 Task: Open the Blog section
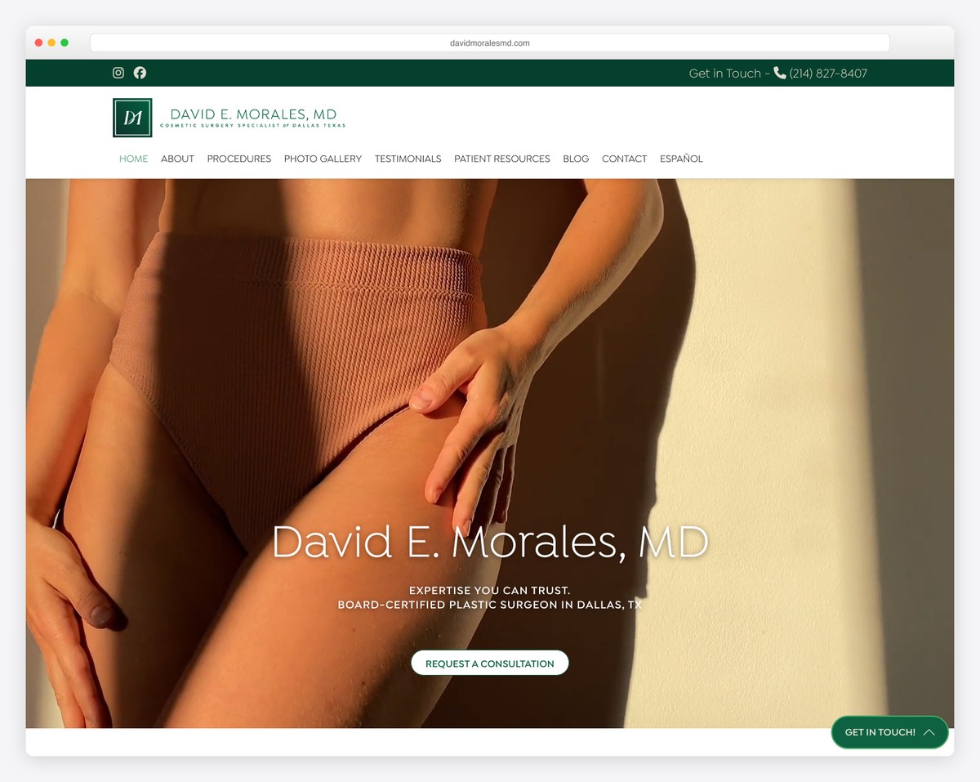pos(576,159)
